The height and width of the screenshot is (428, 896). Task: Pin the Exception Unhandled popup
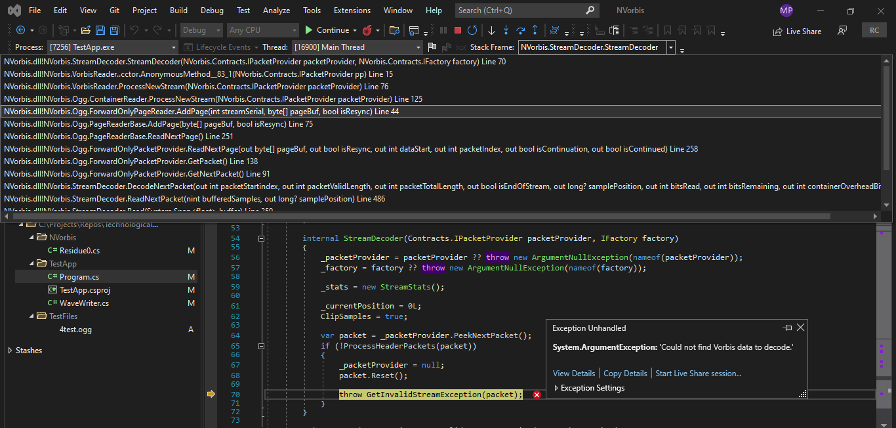(x=787, y=328)
